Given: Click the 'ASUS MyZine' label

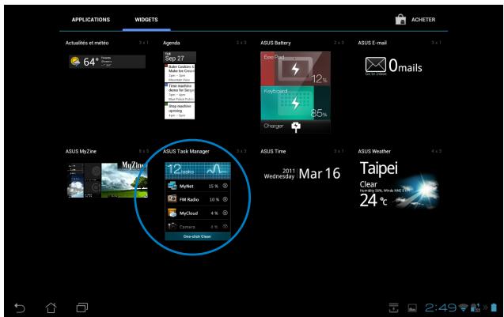Looking at the screenshot, I should tap(81, 151).
